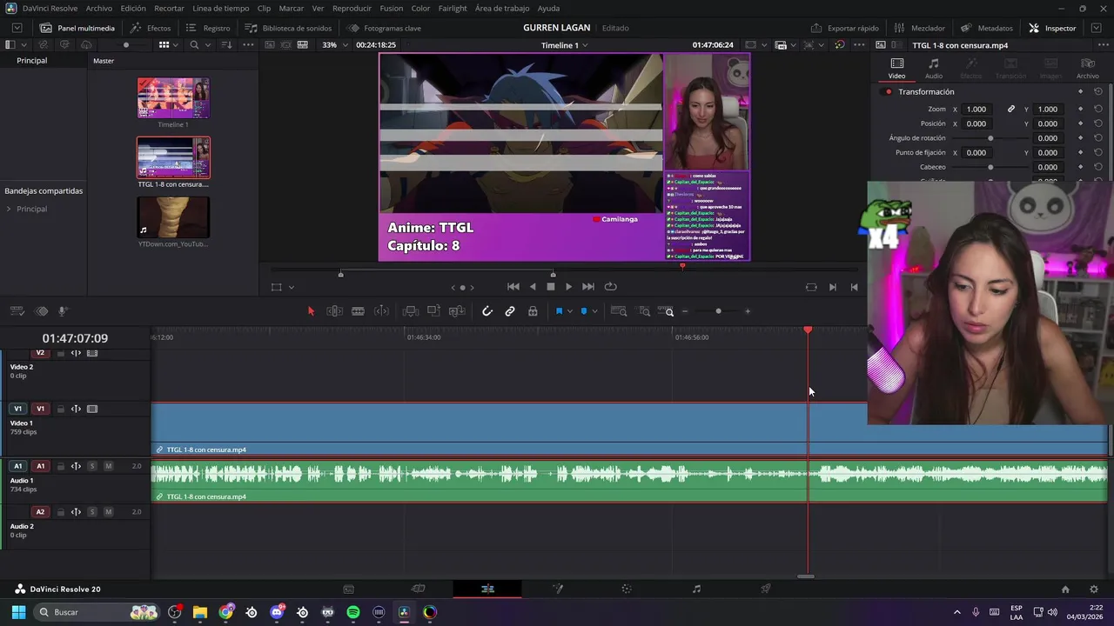Add a blue marker on timeline
The width and height of the screenshot is (1114, 626).
[584, 311]
